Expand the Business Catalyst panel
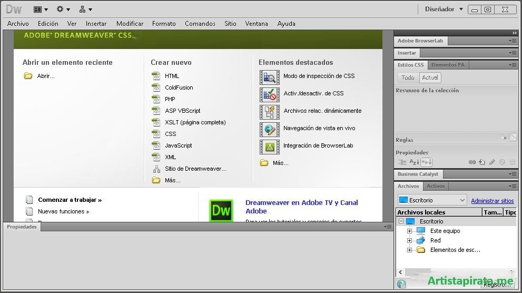 pos(418,174)
